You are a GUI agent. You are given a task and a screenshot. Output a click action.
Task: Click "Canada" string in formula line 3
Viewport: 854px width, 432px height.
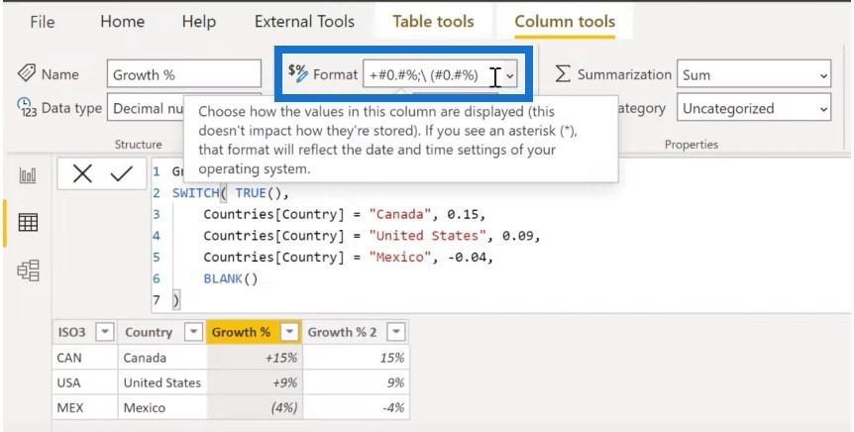400,214
